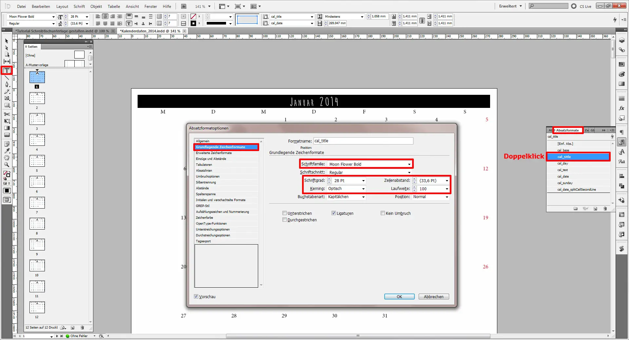Image resolution: width=629 pixels, height=340 pixels.
Task: Switch to the Tutorial Schreibtischunterlage document tab
Action: (62, 31)
